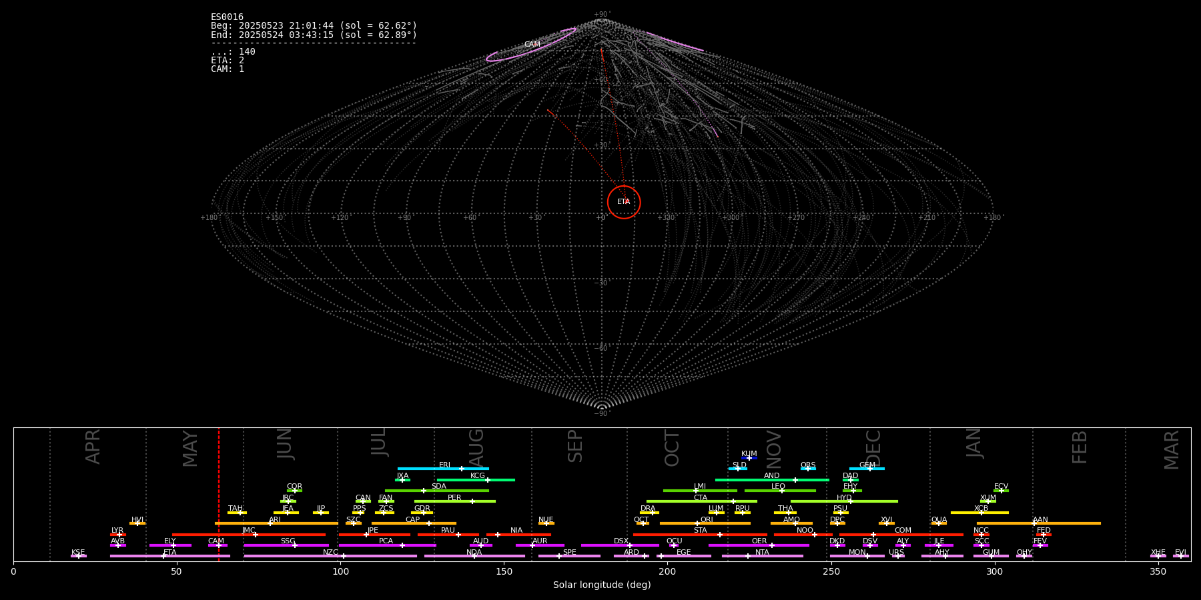This screenshot has width=1201, height=600.
Task: Select the AUR shower label
Action: coord(540,541)
